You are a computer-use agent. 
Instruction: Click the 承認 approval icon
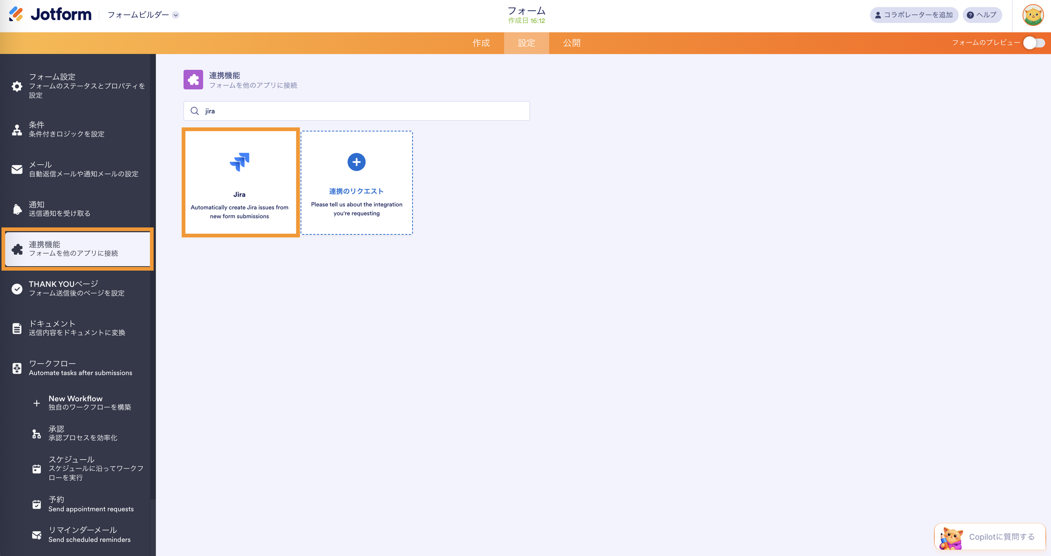(37, 433)
